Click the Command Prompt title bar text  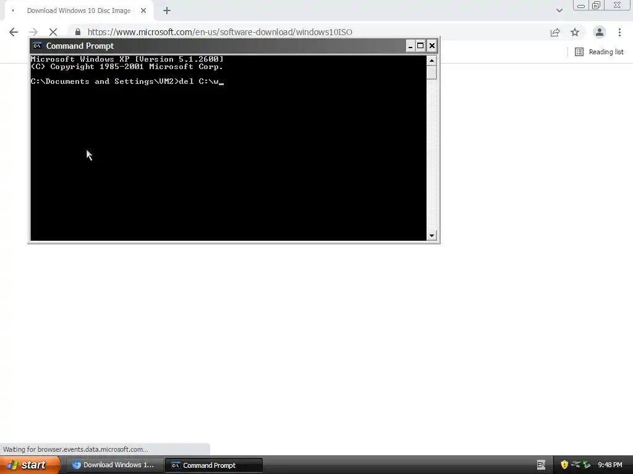click(x=80, y=46)
